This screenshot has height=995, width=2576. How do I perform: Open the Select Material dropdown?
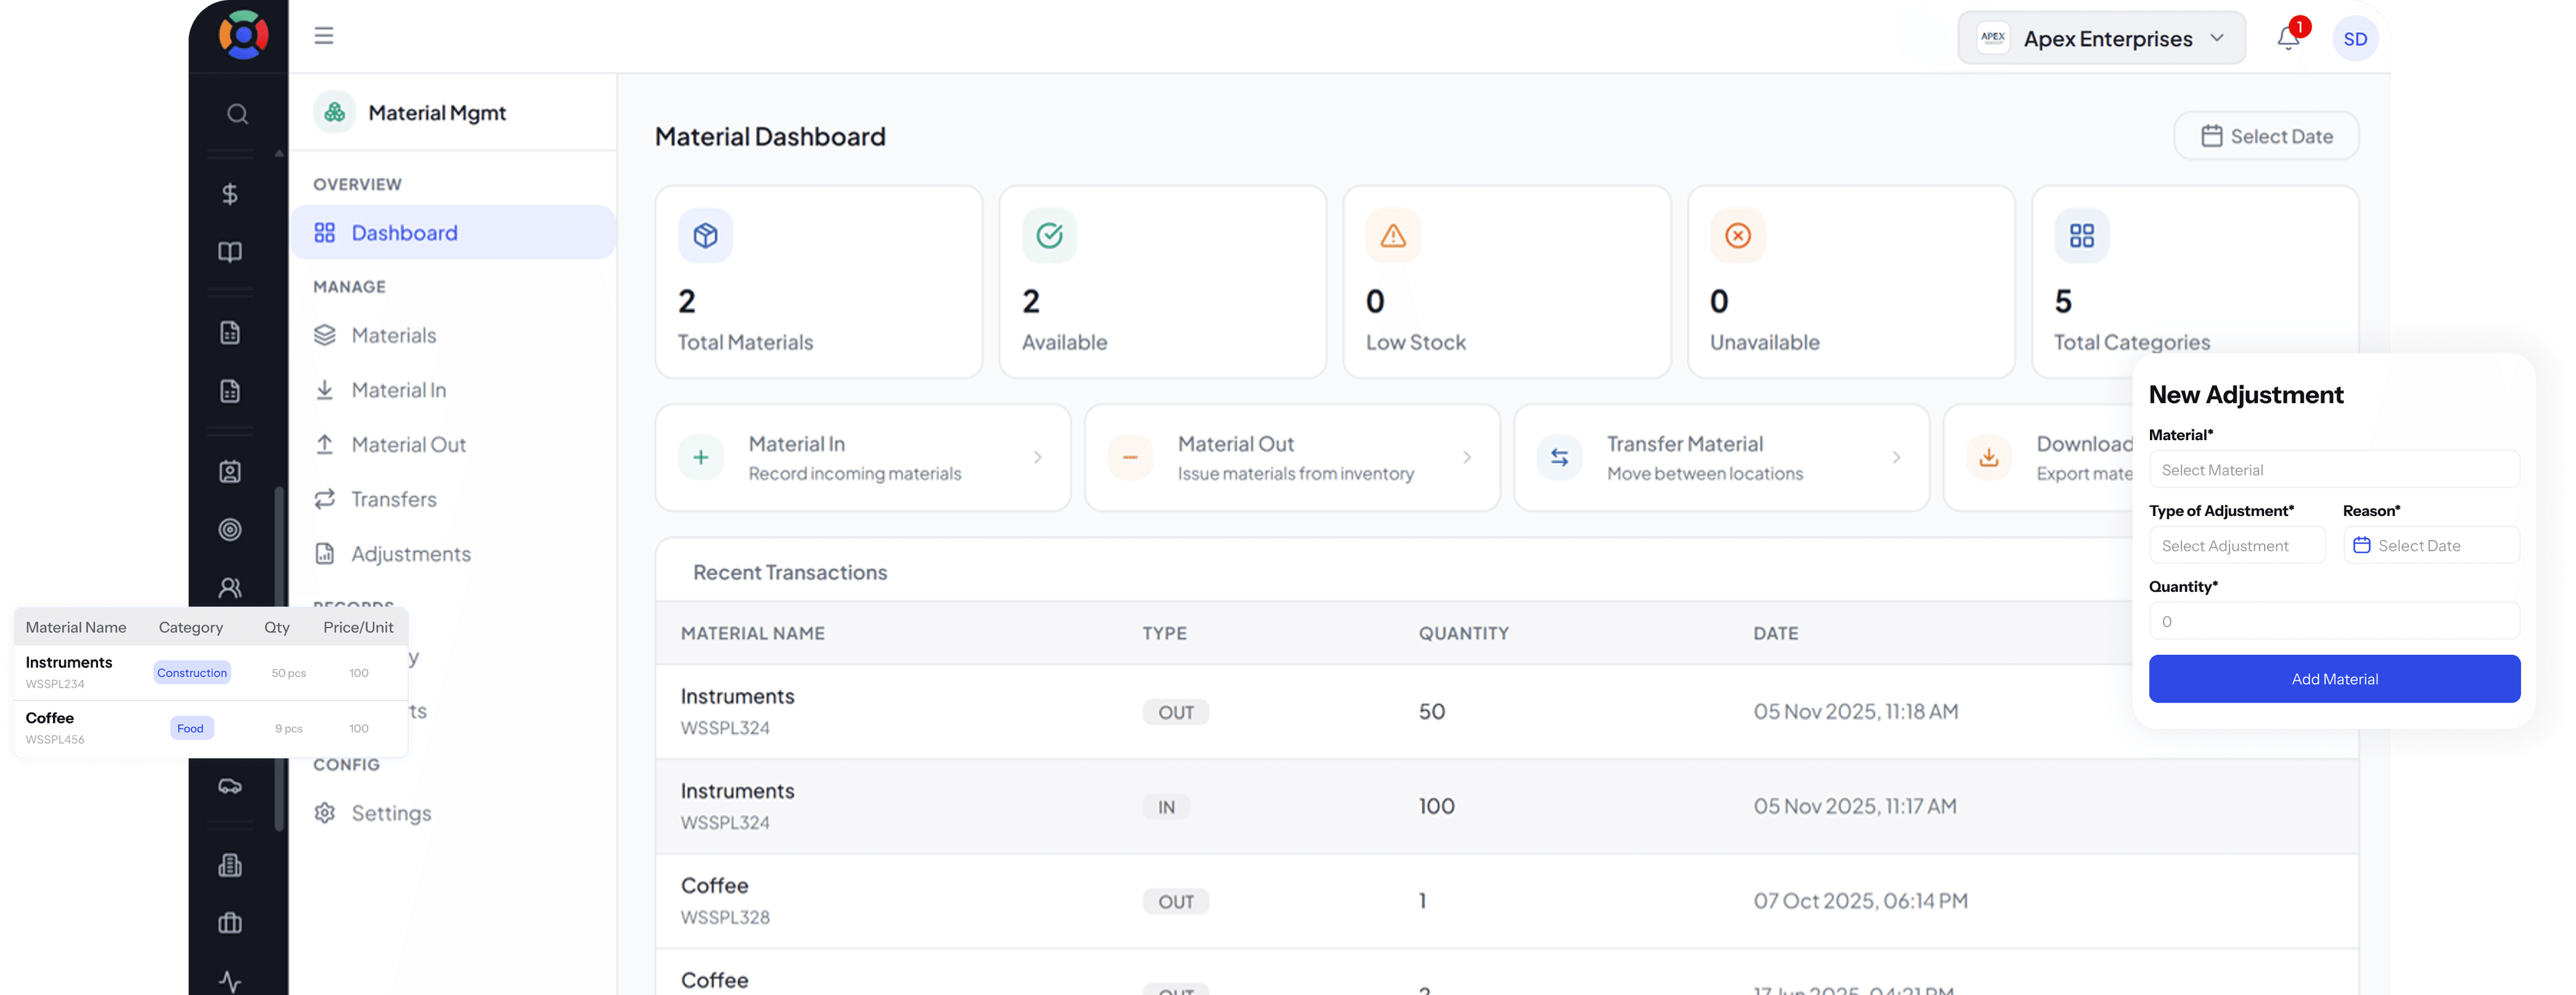click(x=2334, y=470)
